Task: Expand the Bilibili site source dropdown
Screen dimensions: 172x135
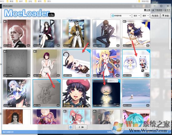Action: 121,16
